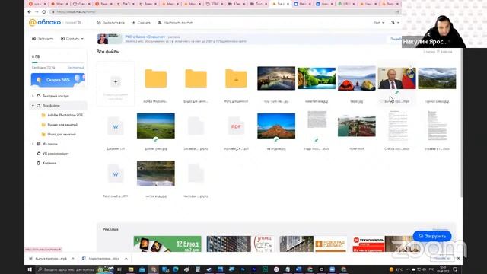The width and height of the screenshot is (487, 274).
Task: Open Фото для занятий in sidebar tree
Action: tap(59, 135)
